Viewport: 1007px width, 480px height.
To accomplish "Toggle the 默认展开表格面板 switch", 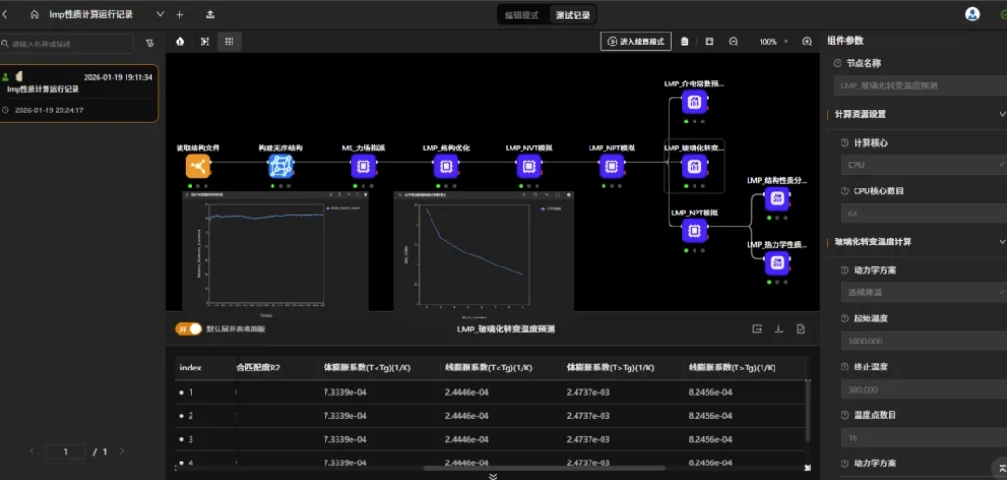I will (189, 329).
